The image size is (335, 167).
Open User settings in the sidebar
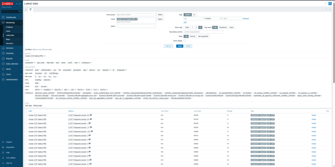coord(11,158)
